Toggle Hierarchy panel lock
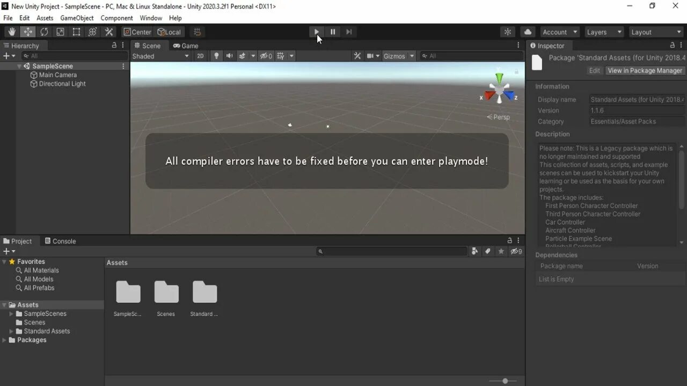The width and height of the screenshot is (687, 386). 114,46
